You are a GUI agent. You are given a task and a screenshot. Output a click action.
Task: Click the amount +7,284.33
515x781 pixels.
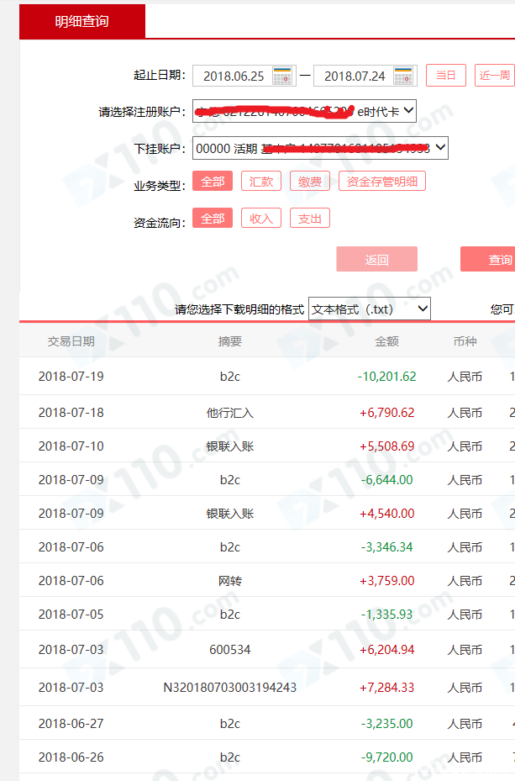click(386, 688)
